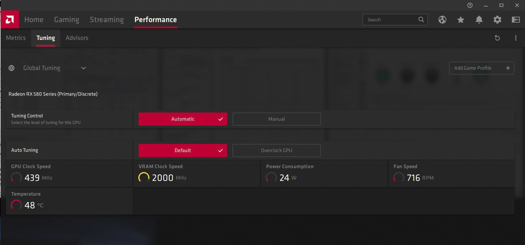Viewport: 525px width, 245px height.
Task: Click Radeon RX 580 Series label
Action: click(53, 94)
